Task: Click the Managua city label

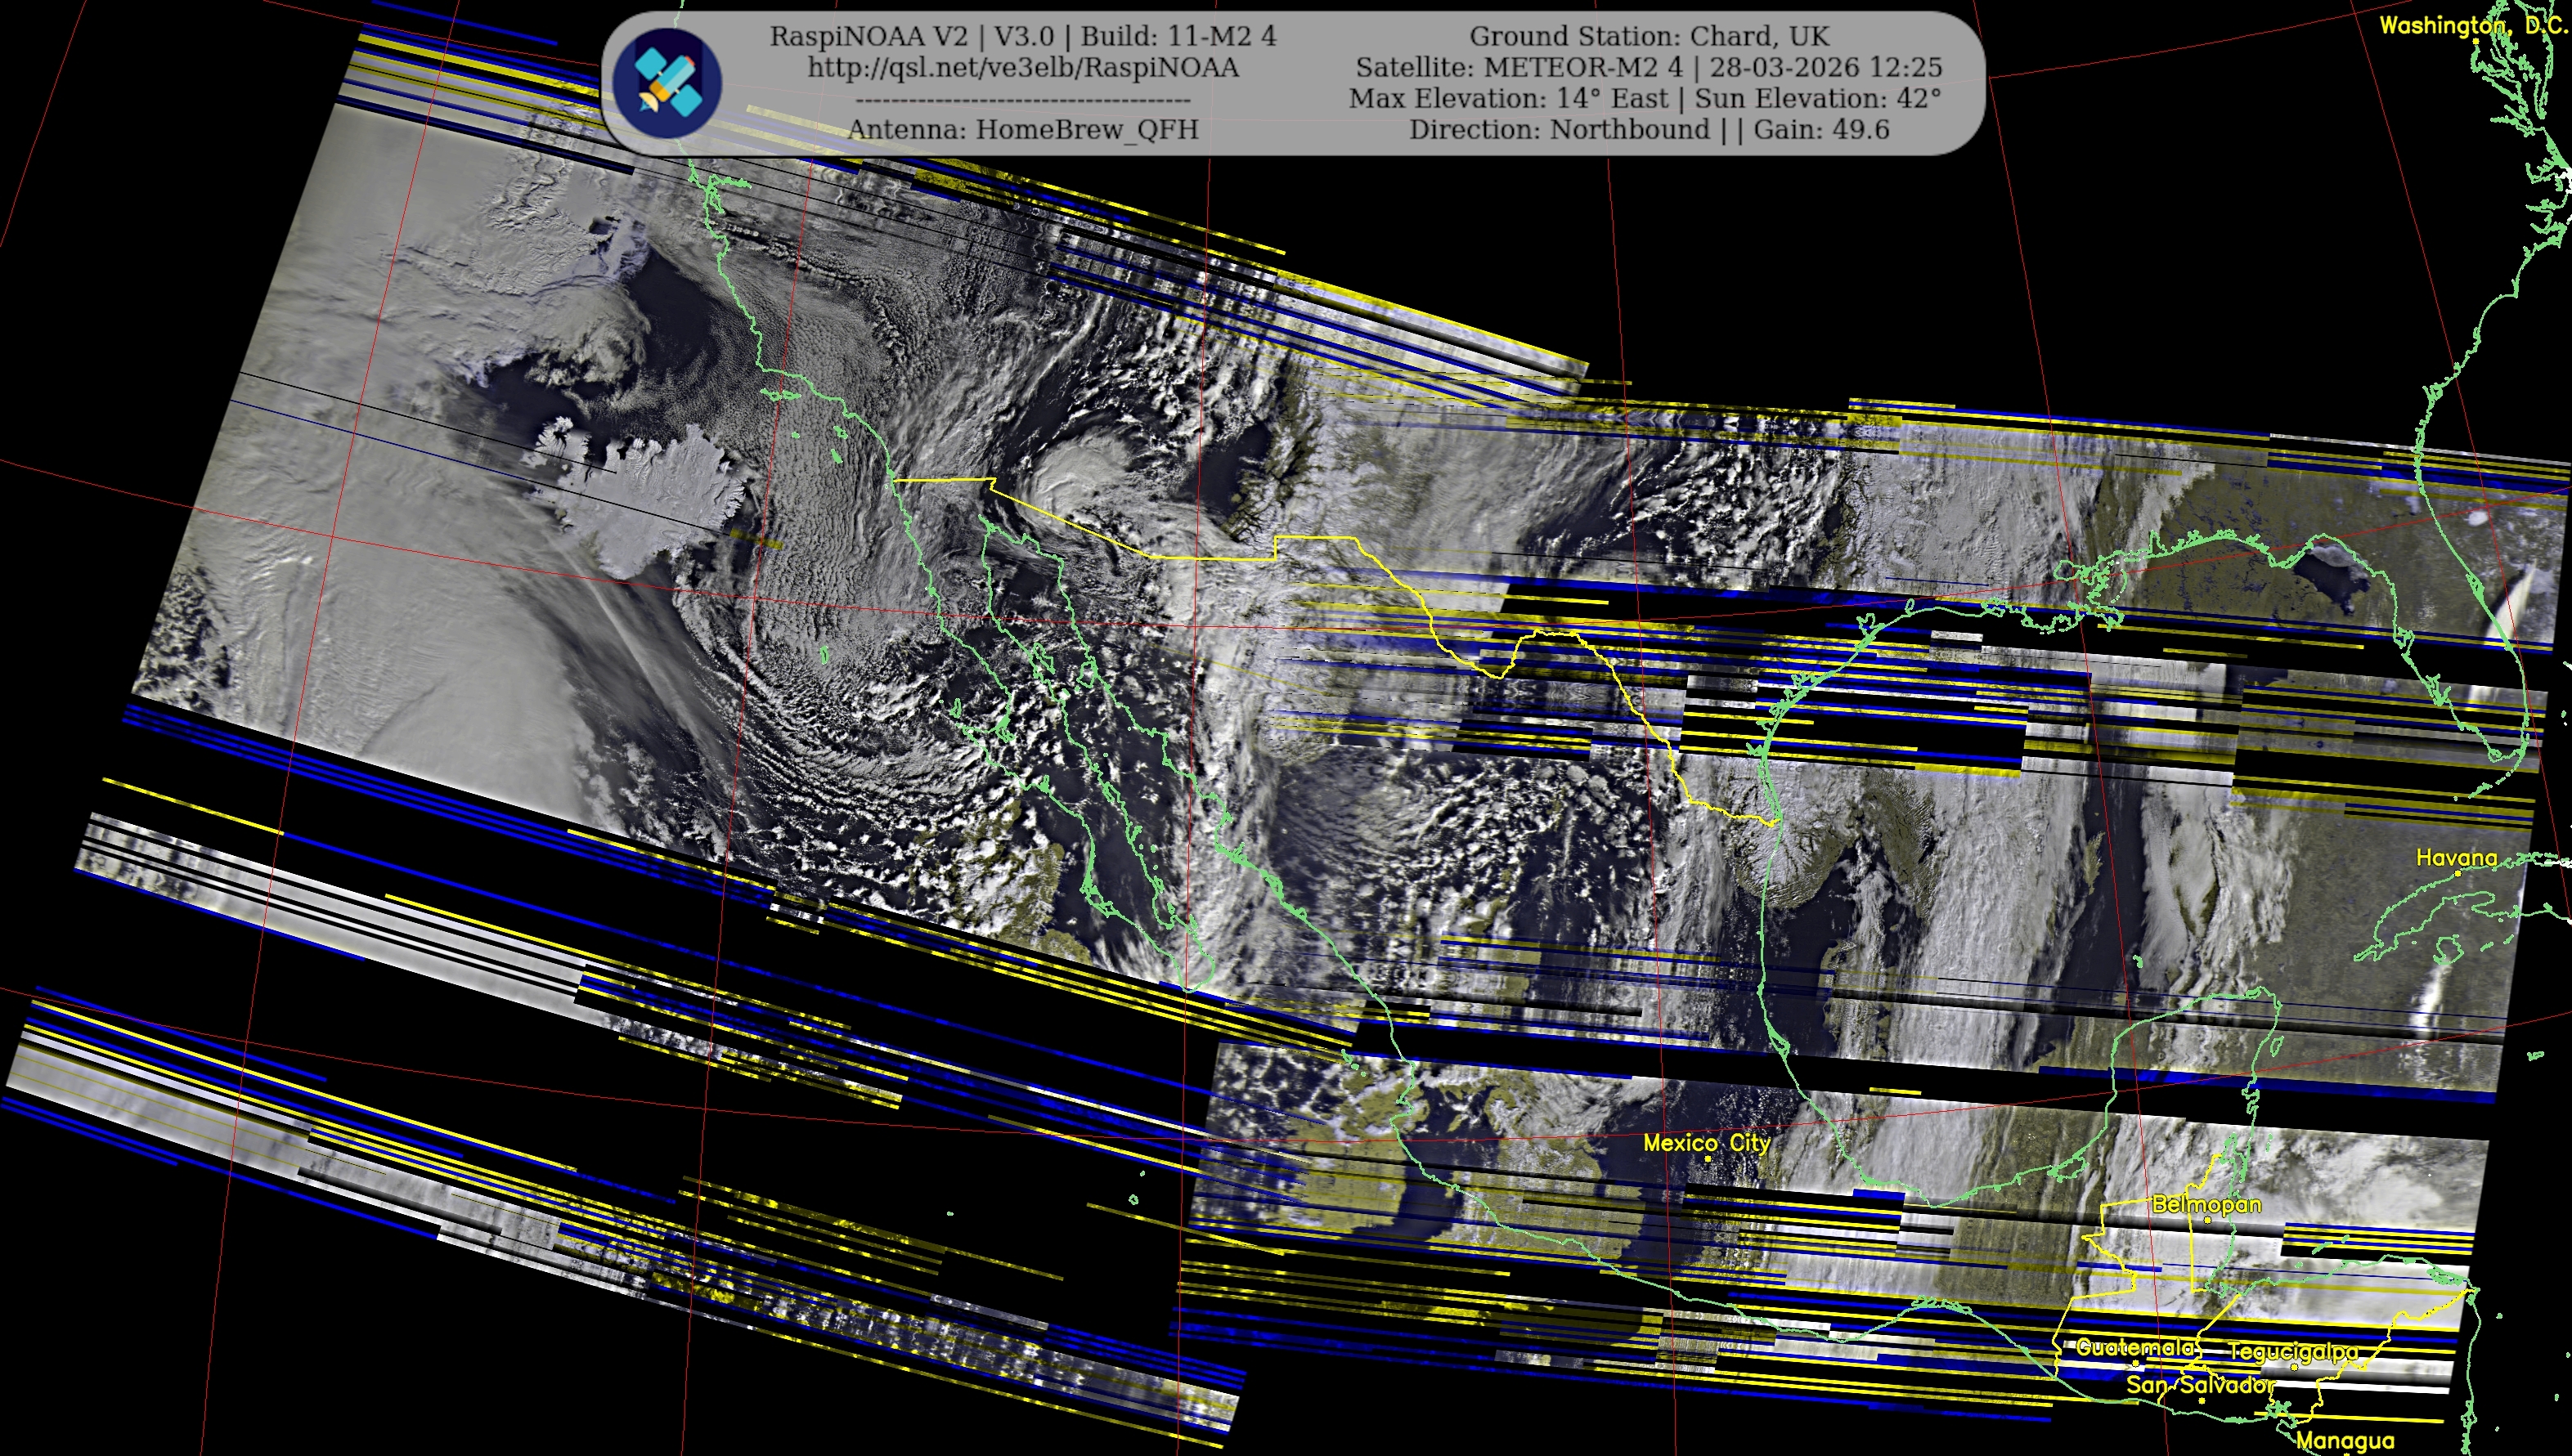Action: tap(2345, 1441)
